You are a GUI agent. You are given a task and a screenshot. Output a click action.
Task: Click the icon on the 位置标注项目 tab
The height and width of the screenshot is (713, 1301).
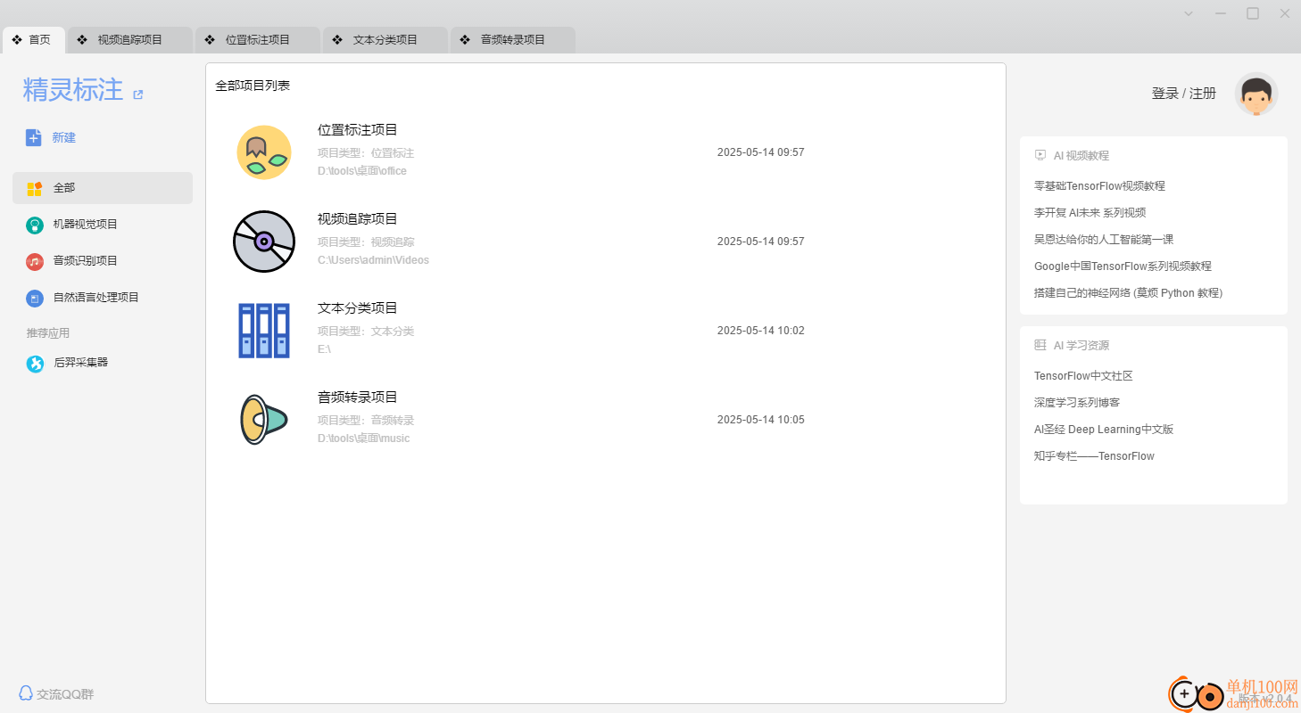click(x=210, y=40)
